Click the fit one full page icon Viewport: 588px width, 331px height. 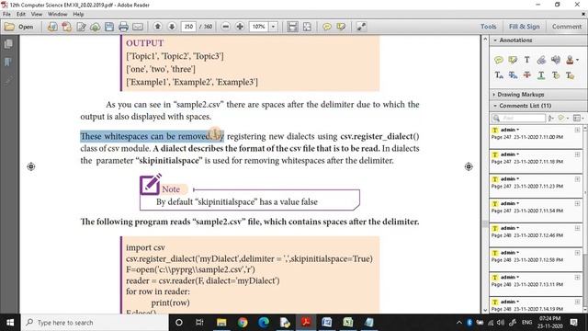307,27
